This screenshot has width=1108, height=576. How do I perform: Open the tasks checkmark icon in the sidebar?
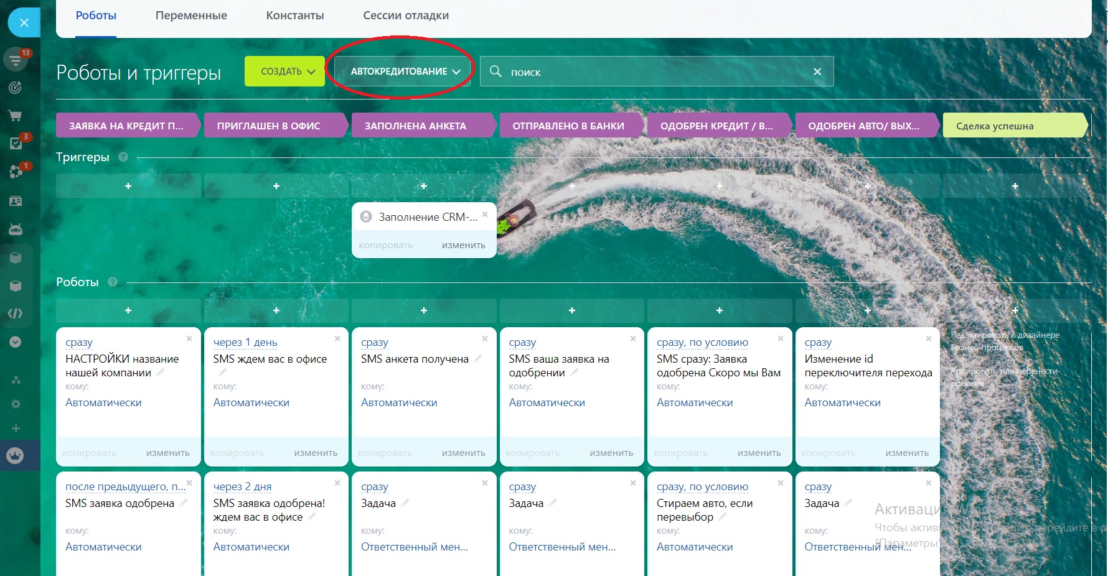(16, 144)
